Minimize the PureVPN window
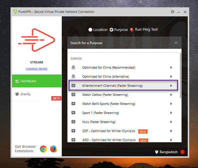Image resolution: width=198 pixels, height=168 pixels. pyautogui.click(x=179, y=12)
